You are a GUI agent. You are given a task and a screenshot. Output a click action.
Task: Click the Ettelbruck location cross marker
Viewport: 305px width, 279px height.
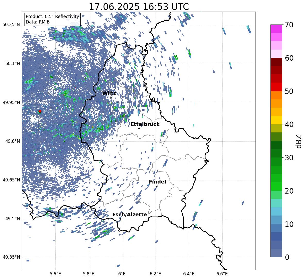click(139, 129)
